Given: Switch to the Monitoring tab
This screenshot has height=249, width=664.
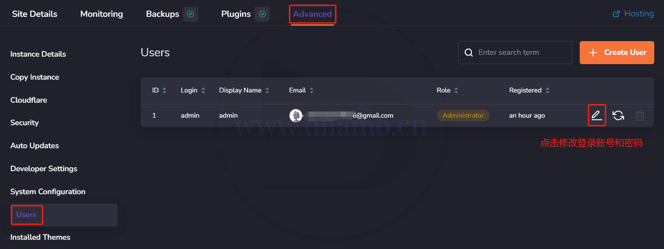Looking at the screenshot, I should [x=102, y=14].
